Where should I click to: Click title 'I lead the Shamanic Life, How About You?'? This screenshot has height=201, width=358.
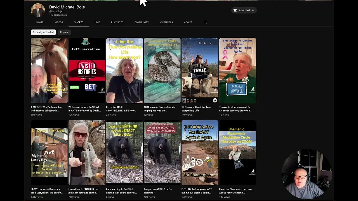(x=235, y=191)
